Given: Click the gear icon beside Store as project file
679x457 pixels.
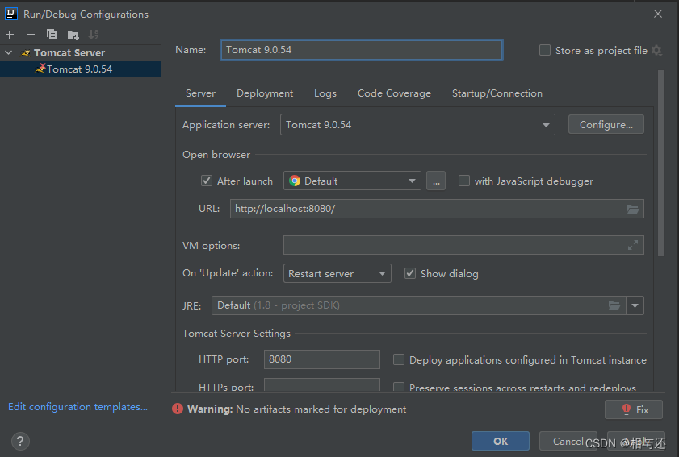Looking at the screenshot, I should [657, 51].
